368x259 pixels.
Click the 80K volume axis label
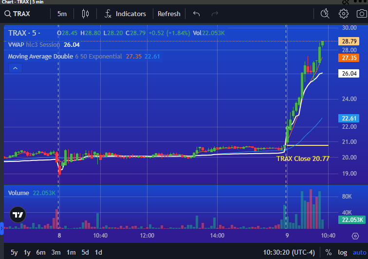[x=347, y=197]
